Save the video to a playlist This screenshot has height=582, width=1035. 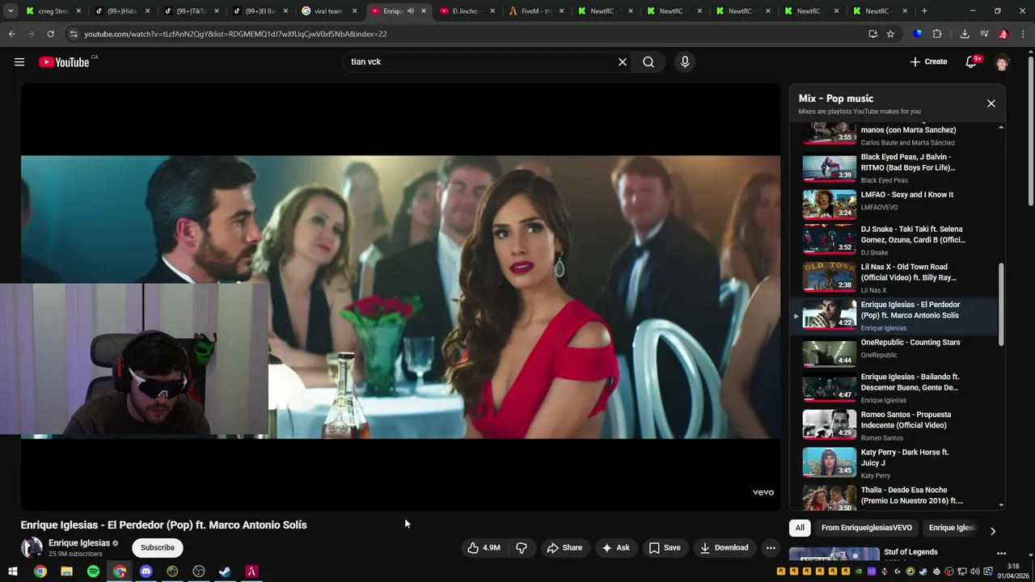(664, 548)
